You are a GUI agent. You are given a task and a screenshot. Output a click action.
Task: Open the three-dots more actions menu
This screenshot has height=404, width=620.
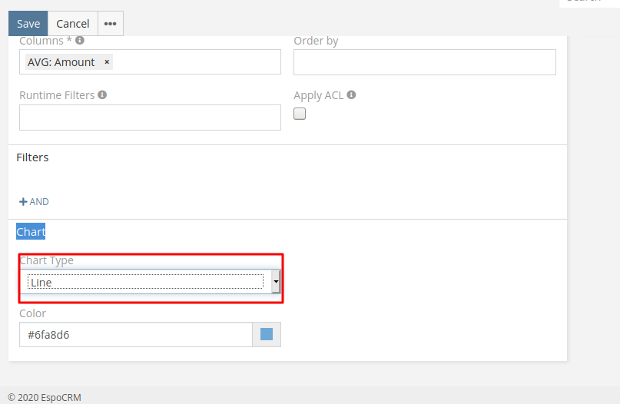pyautogui.click(x=111, y=24)
